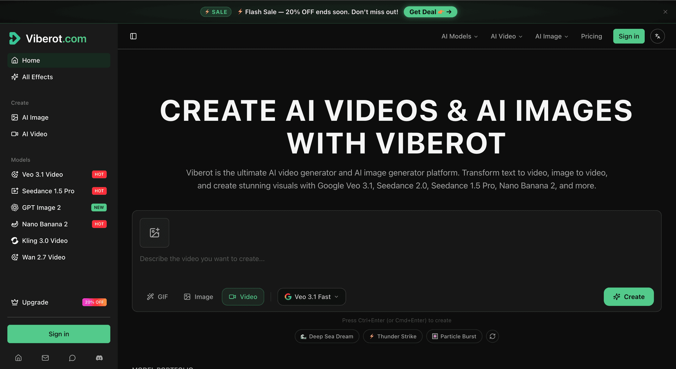The height and width of the screenshot is (369, 676).
Task: Select Seedance 1.5 Pro model
Action: click(59, 191)
